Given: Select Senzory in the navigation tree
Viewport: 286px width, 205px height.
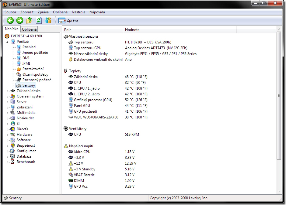Looking at the screenshot, I should pyautogui.click(x=29, y=85).
